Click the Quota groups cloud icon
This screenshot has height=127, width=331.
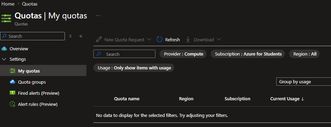[12, 82]
